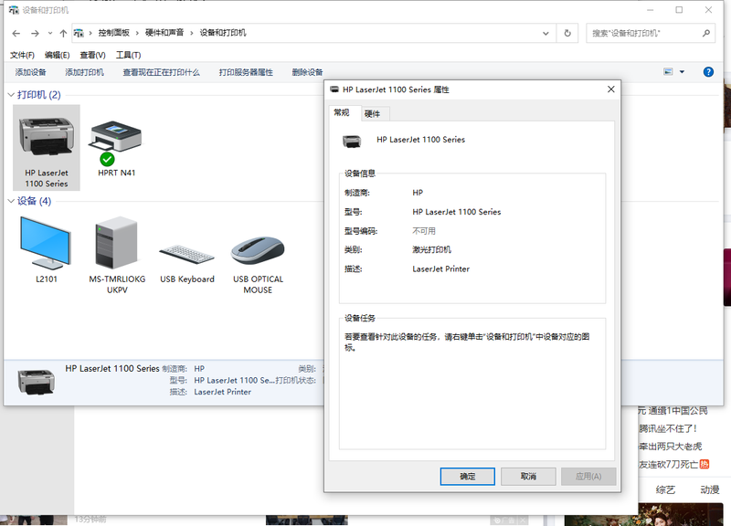Click the printer icon in properties dialog
The height and width of the screenshot is (526, 731).
point(352,141)
